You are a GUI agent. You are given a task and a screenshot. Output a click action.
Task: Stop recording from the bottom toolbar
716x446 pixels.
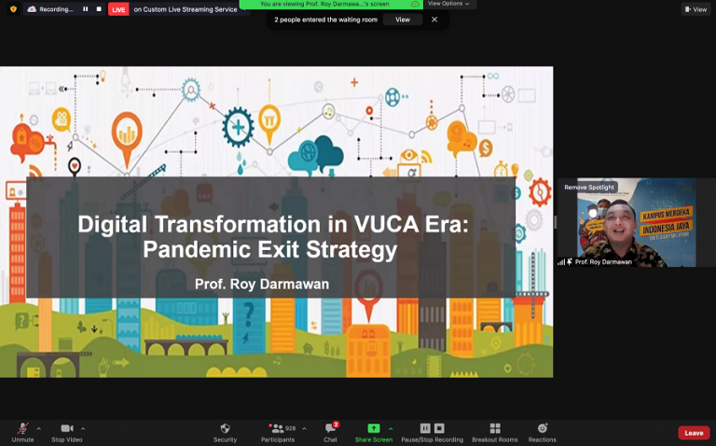(x=439, y=428)
